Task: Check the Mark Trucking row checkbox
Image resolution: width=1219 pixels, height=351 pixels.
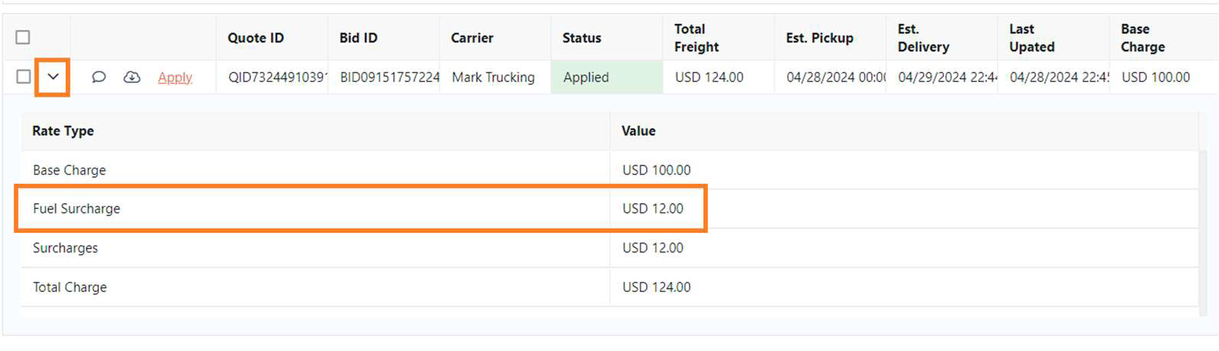Action: 23,77
